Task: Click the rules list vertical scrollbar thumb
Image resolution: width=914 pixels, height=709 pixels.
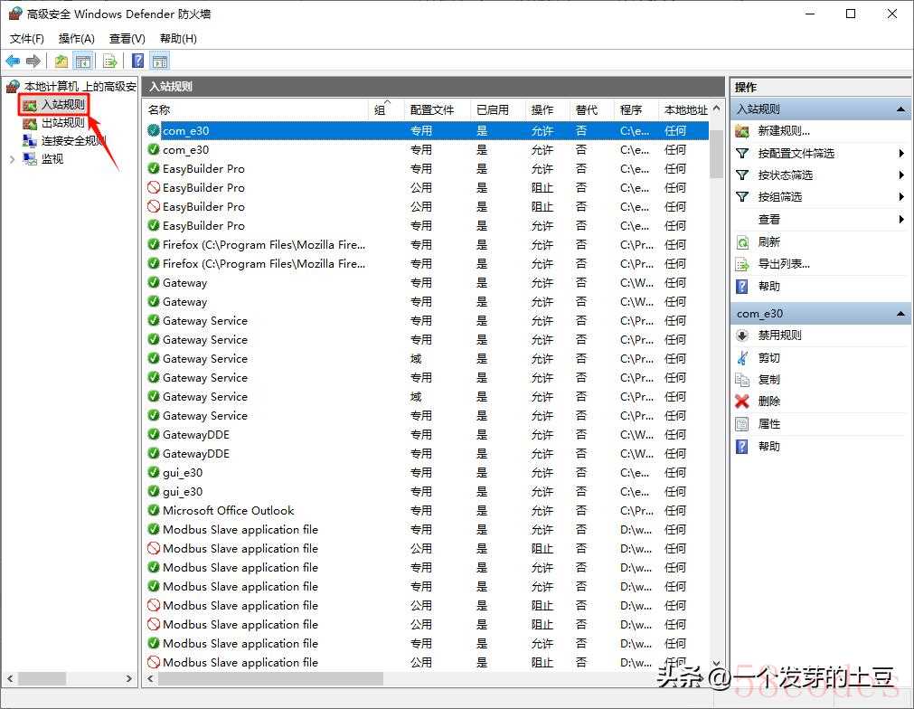Action: point(717,152)
